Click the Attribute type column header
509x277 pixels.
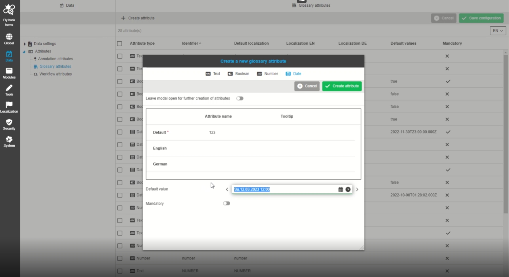142,43
